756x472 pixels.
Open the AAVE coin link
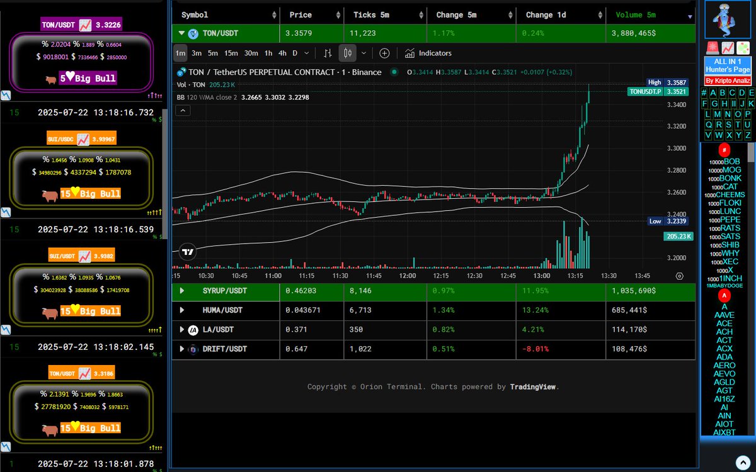click(724, 315)
